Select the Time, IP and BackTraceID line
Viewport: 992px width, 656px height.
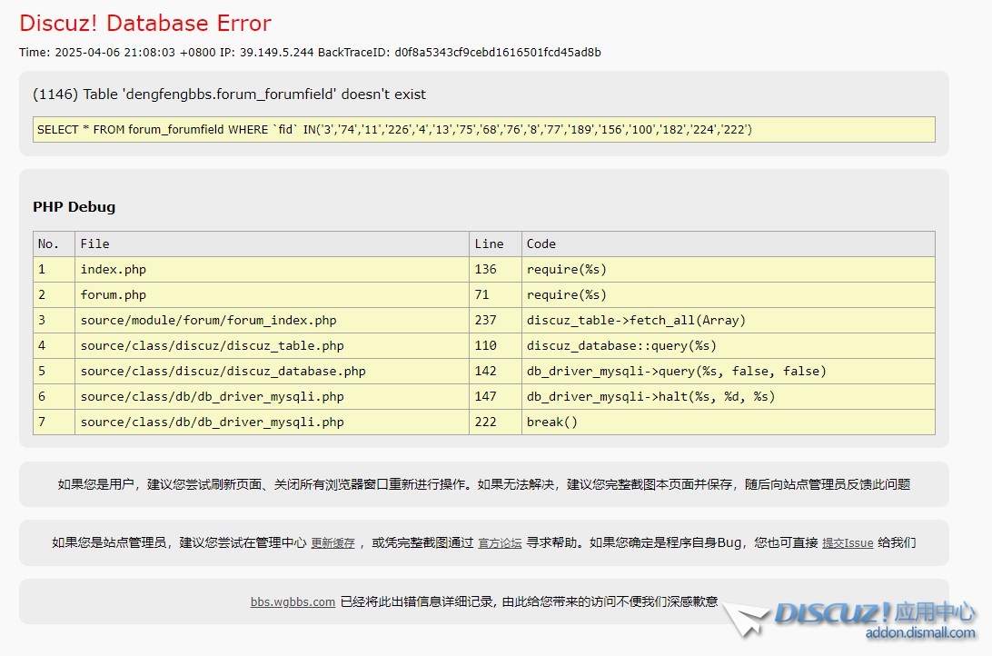(x=310, y=53)
